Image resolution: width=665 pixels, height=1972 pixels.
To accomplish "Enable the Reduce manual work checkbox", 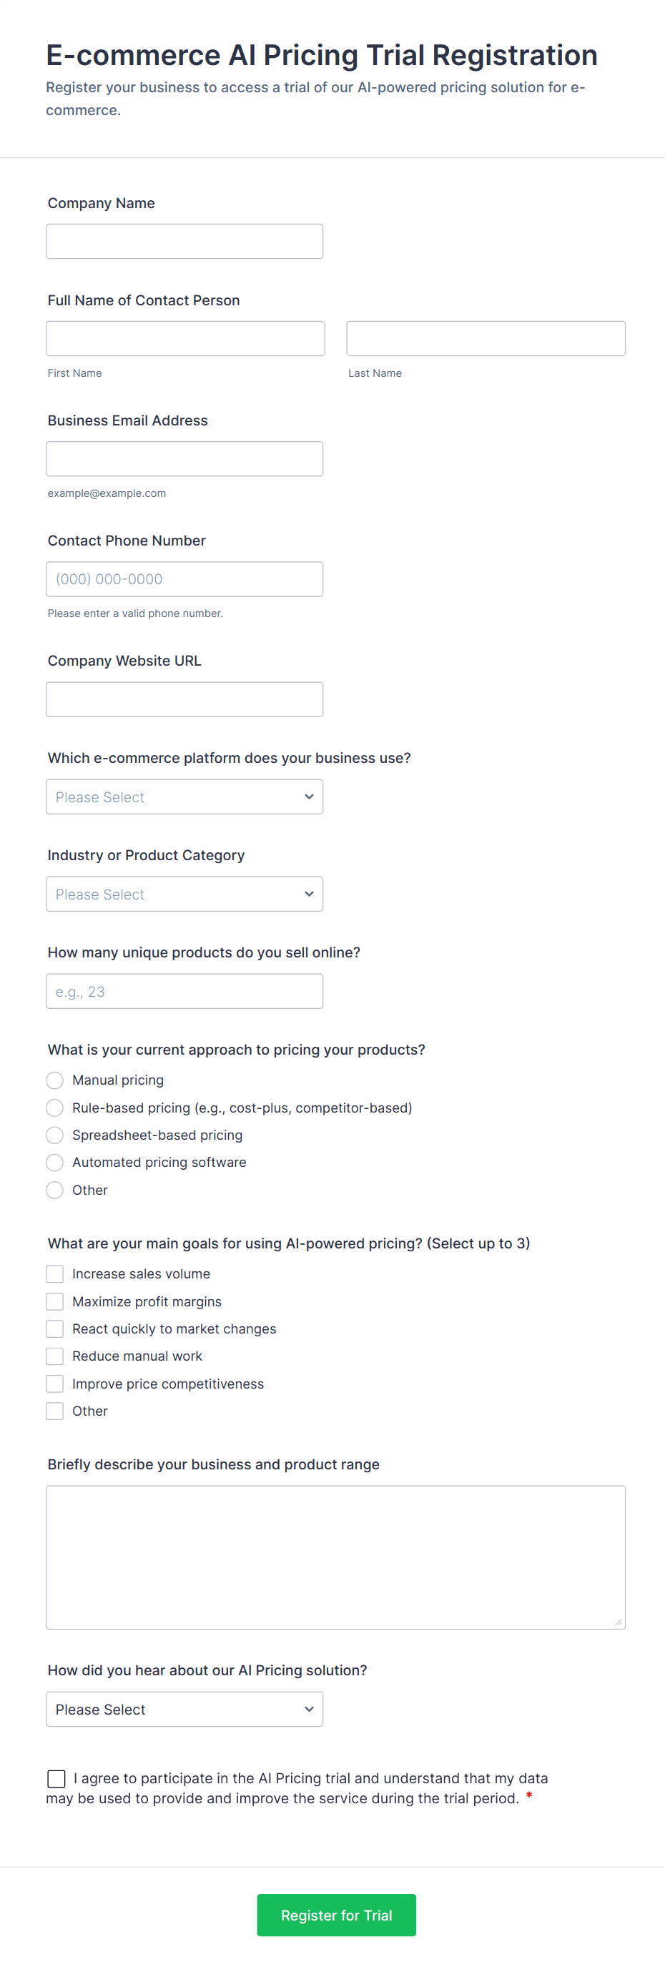I will click(54, 1356).
